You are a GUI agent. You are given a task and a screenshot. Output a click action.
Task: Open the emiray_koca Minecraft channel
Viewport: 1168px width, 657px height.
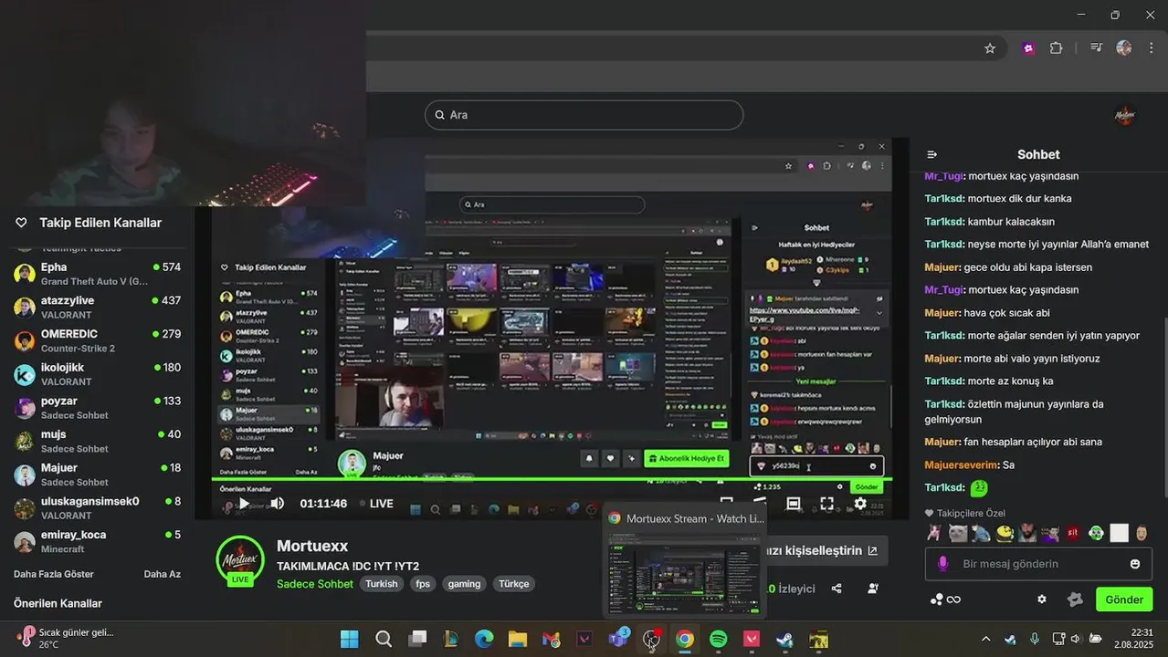coord(98,541)
